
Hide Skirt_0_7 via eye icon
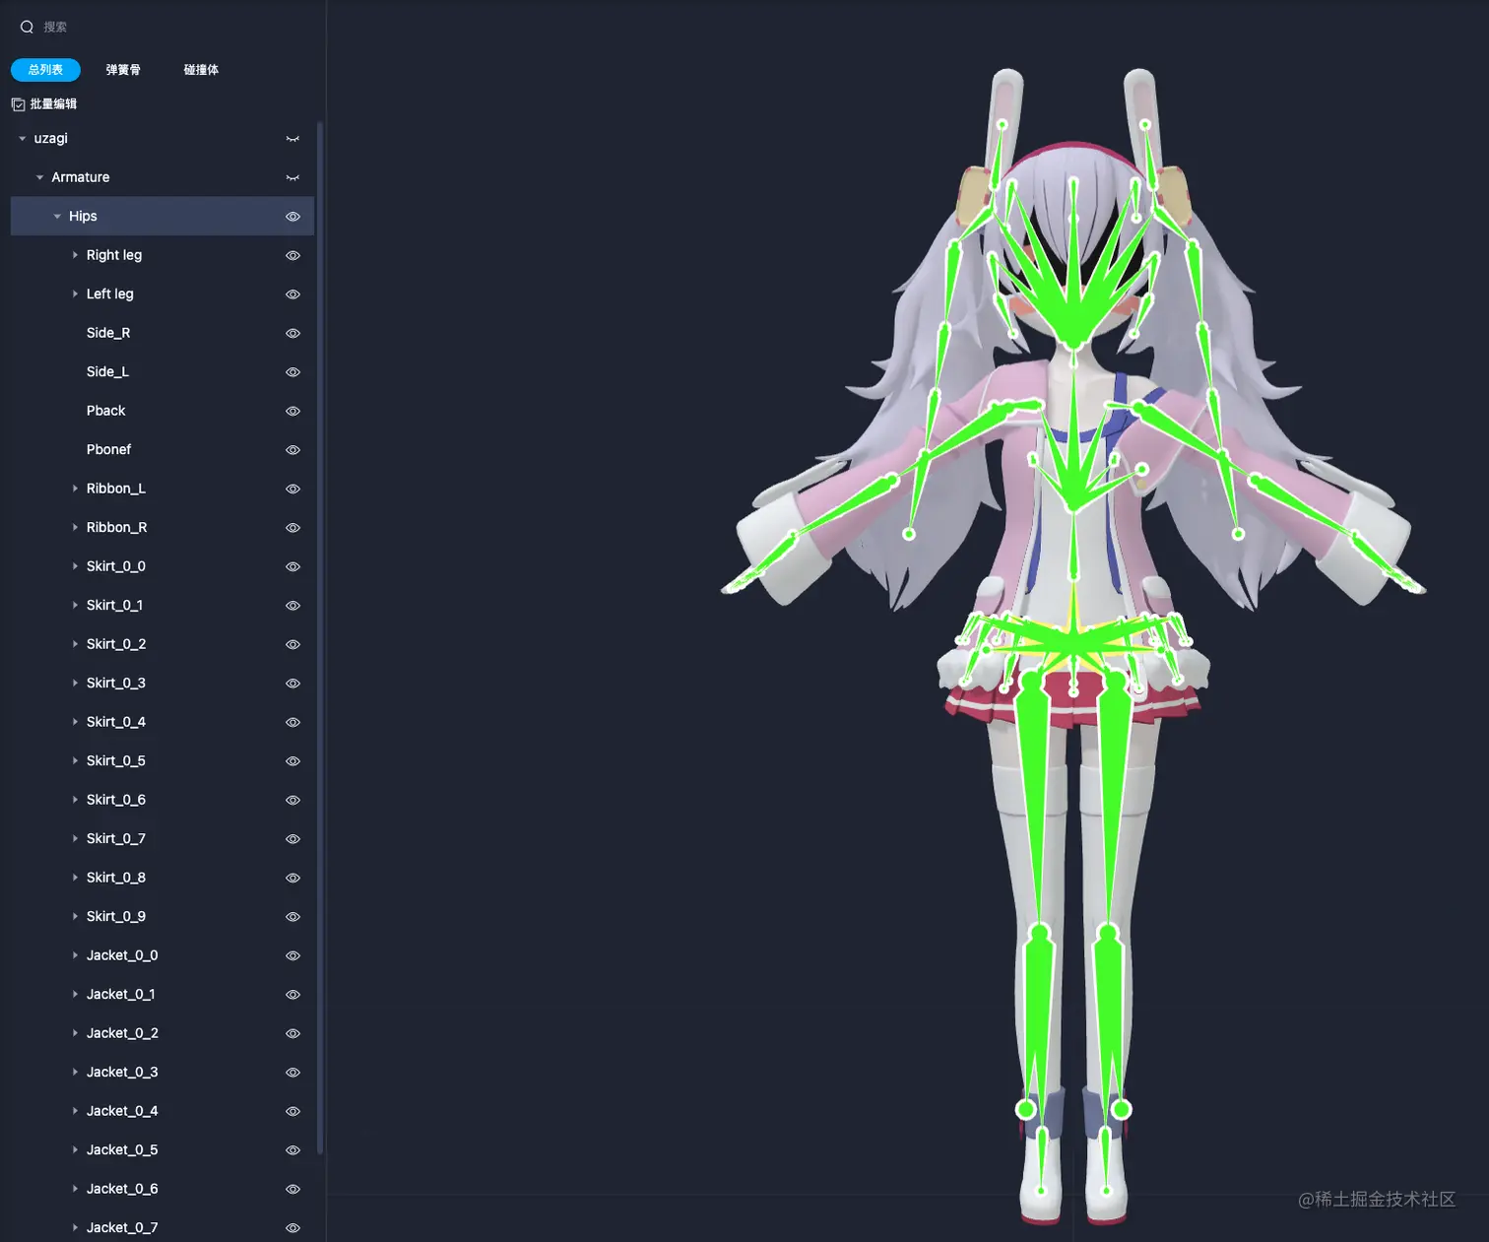[292, 839]
